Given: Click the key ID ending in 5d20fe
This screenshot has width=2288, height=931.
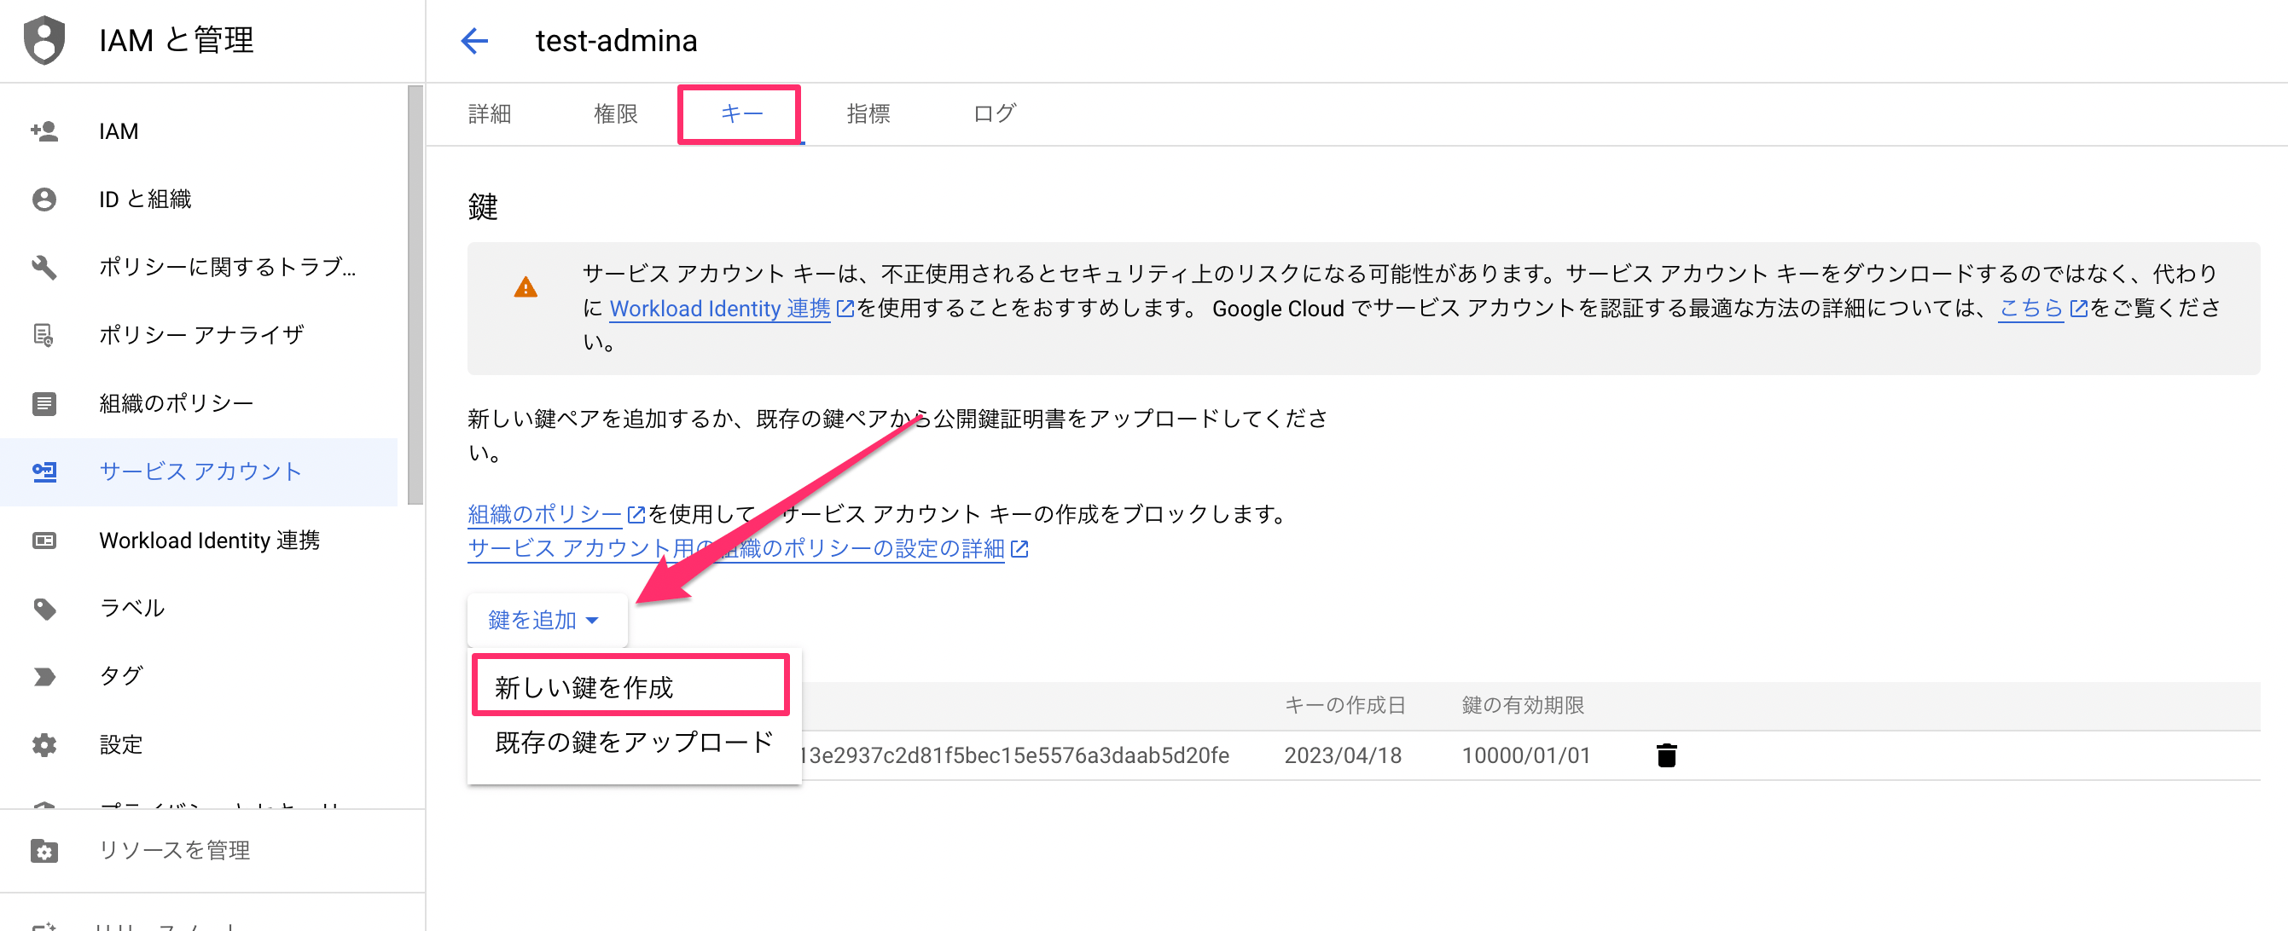Looking at the screenshot, I should coord(1014,755).
